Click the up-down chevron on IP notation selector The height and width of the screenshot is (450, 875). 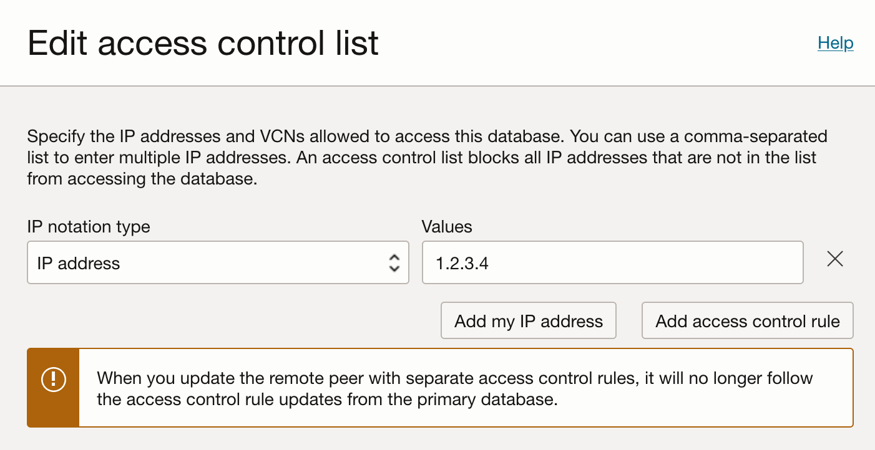pos(394,263)
